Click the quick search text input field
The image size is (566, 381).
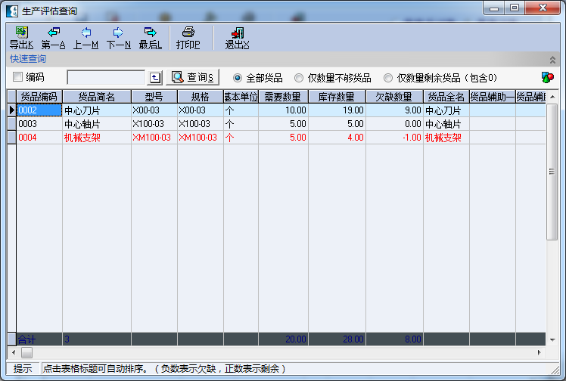(105, 78)
